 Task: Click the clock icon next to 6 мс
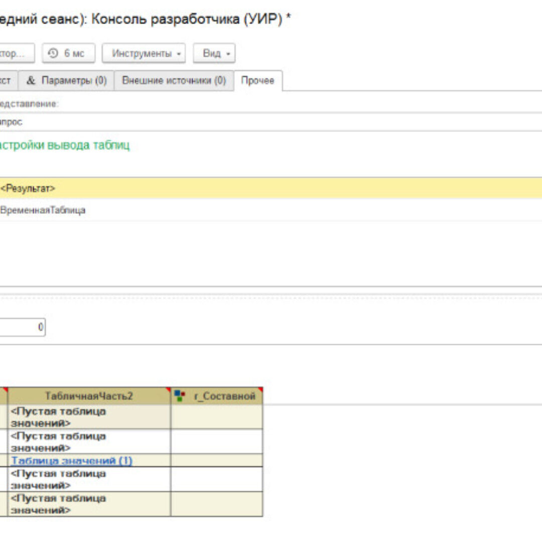click(x=53, y=53)
